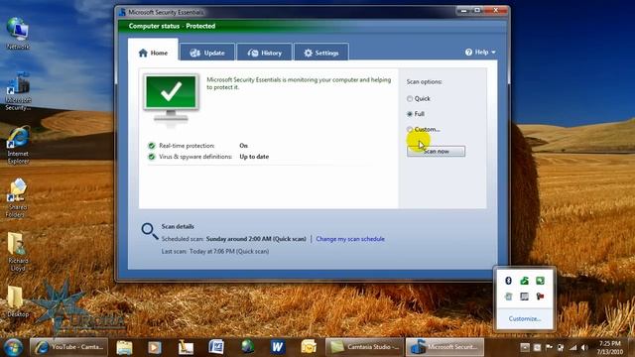
Task: Open Windows Media Player taskbar icon
Action: tap(155, 347)
